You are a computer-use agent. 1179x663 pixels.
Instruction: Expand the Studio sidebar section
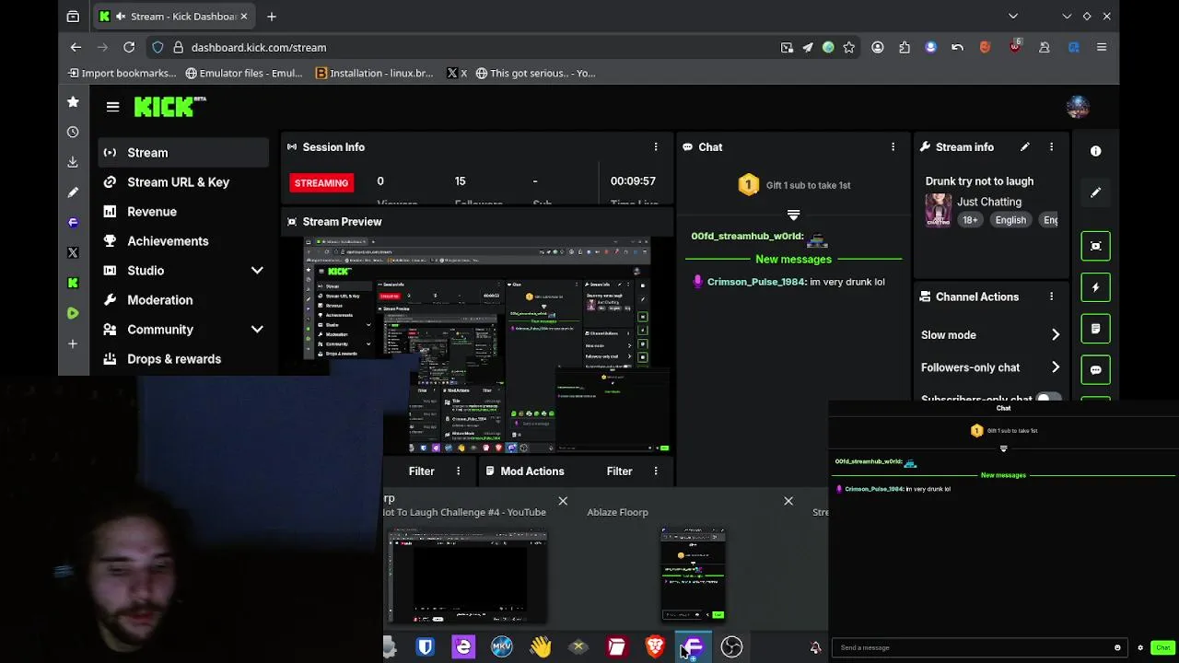[x=257, y=271]
